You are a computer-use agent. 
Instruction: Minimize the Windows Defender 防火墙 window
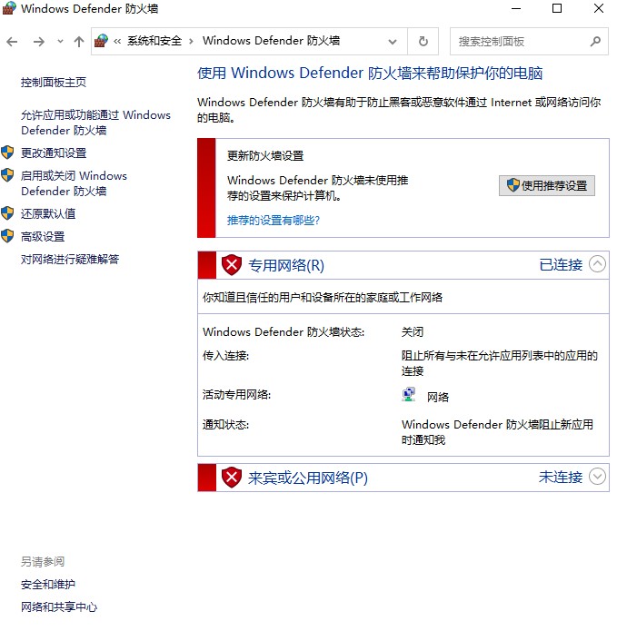pyautogui.click(x=516, y=8)
